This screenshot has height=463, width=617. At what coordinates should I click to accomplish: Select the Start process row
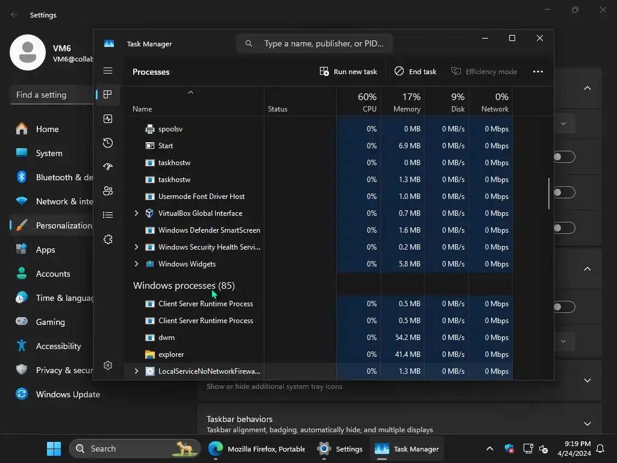point(318,146)
